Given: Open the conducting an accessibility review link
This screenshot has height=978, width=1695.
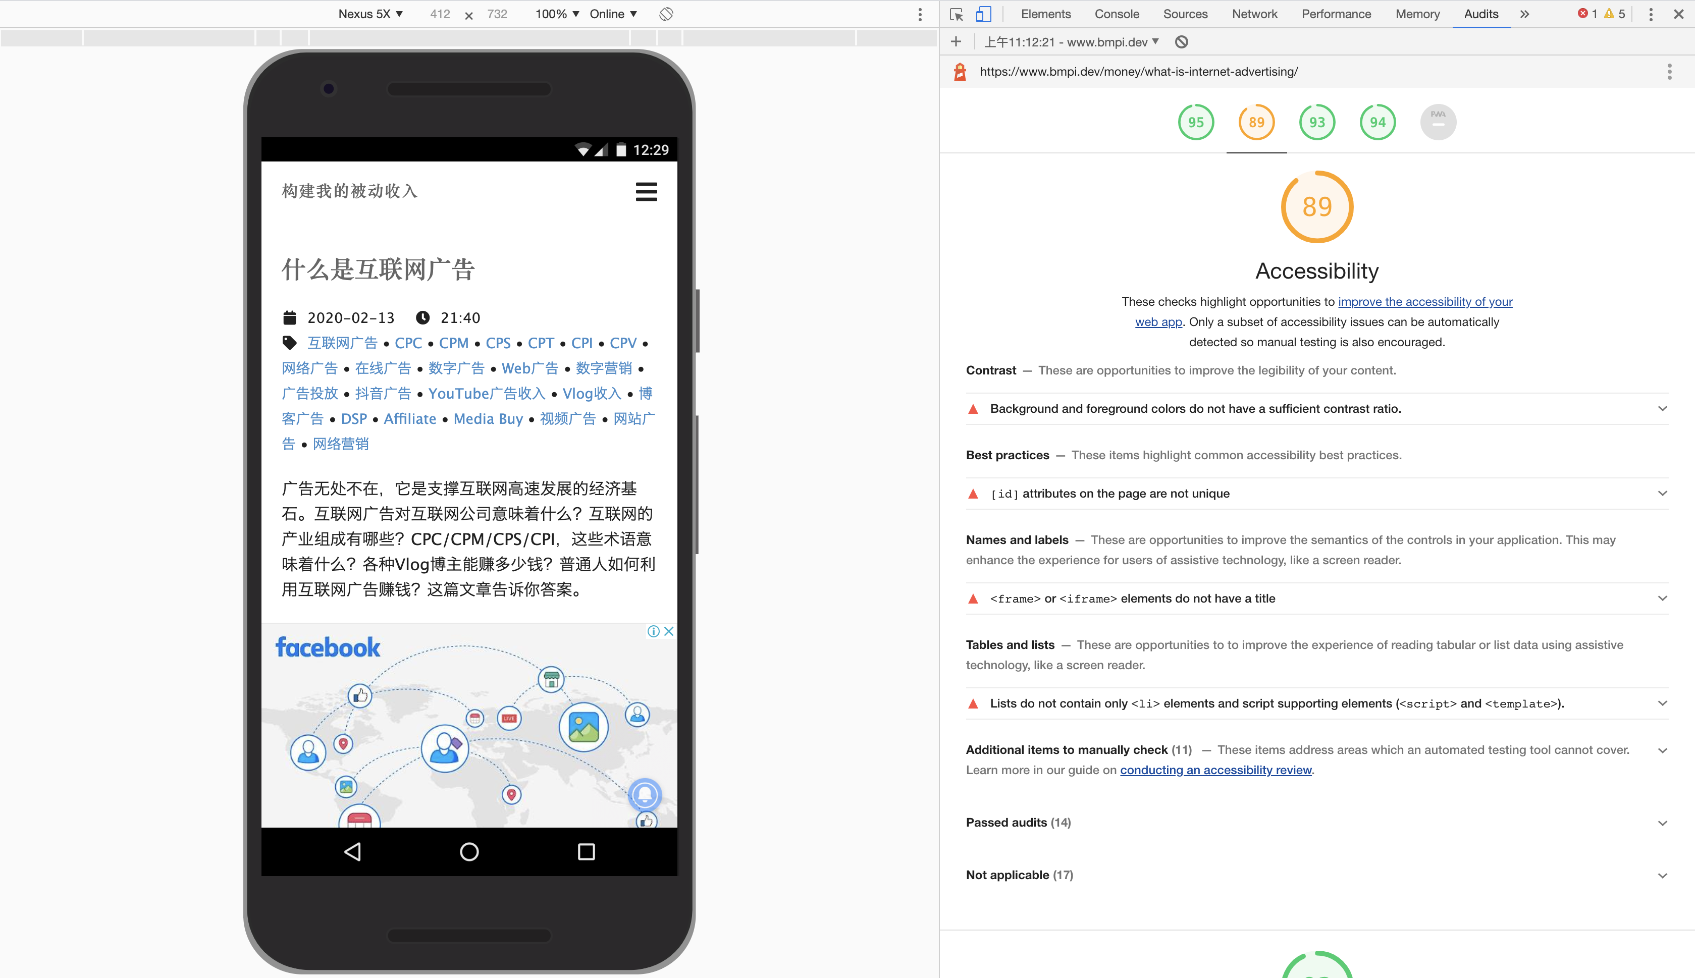Looking at the screenshot, I should [x=1215, y=771].
